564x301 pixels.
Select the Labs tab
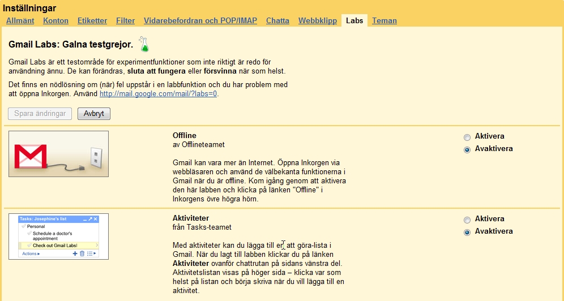[354, 20]
